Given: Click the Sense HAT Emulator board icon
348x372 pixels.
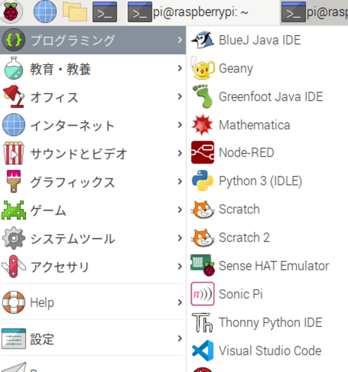Looking at the screenshot, I should (203, 265).
